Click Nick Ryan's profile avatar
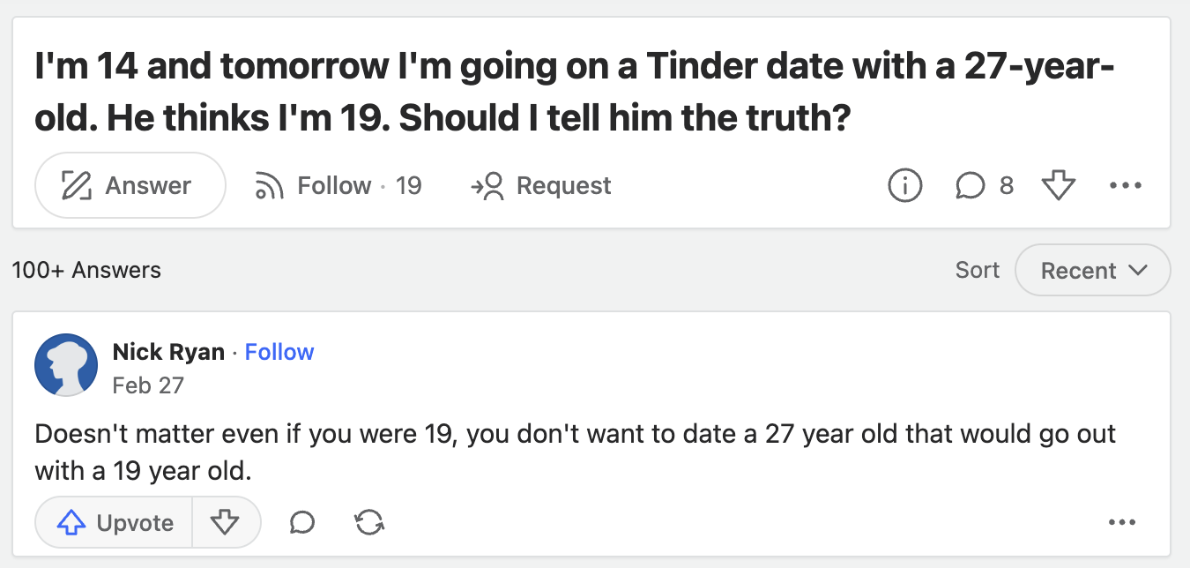 (66, 363)
